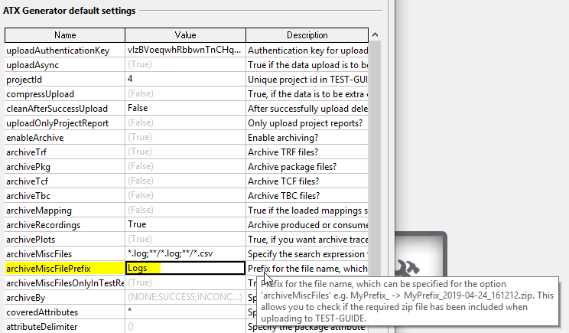
Task: Select the archiveTcf value '(False)'
Action: pyautogui.click(x=185, y=181)
